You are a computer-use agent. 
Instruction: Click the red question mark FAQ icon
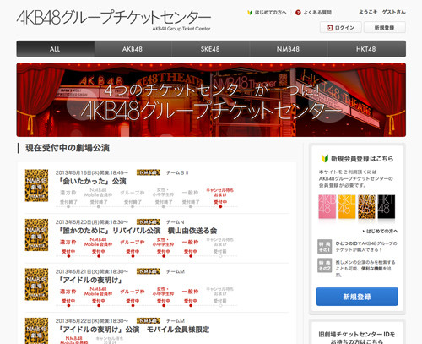(298, 13)
